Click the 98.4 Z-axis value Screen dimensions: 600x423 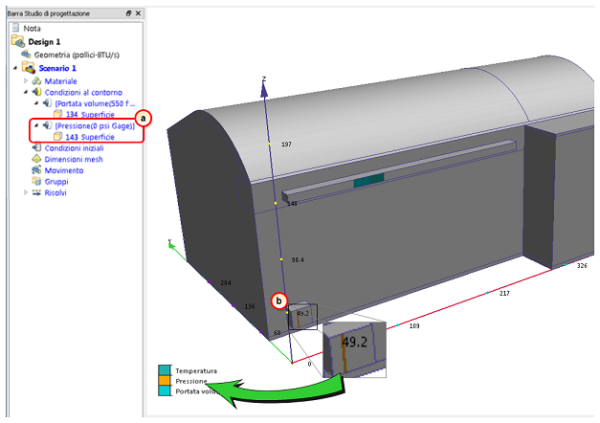click(x=298, y=259)
